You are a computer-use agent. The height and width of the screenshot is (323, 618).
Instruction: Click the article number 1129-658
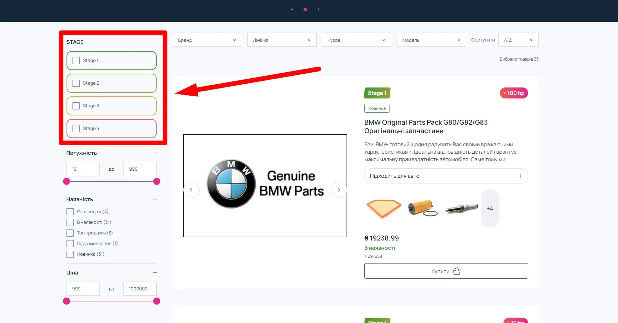[373, 256]
